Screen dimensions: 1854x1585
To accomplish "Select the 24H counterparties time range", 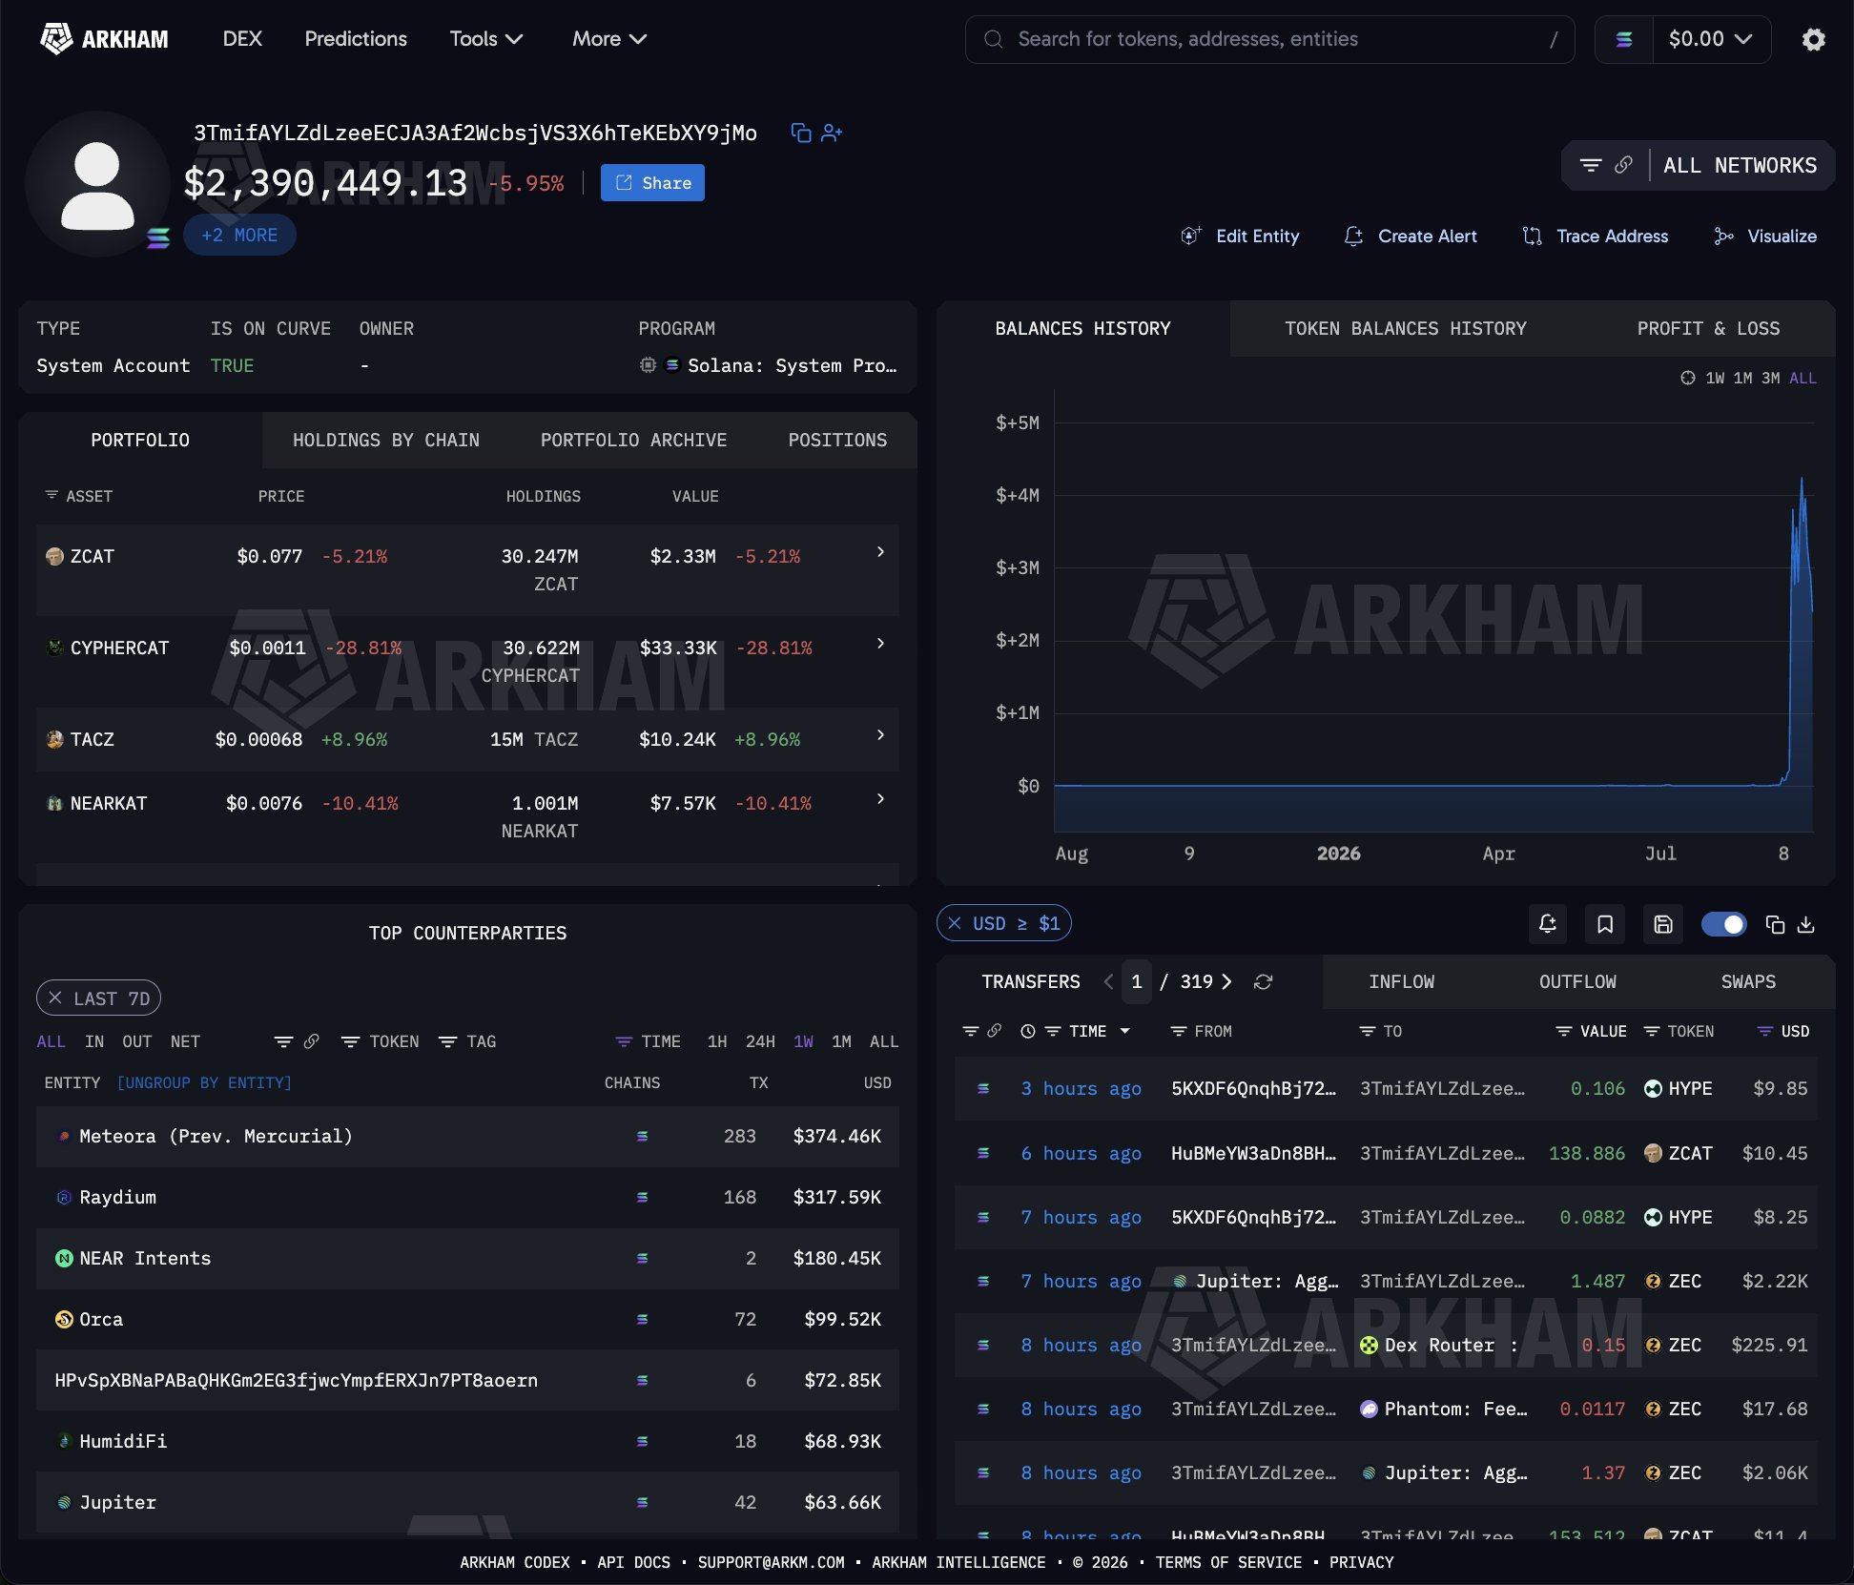I will click(x=760, y=1041).
